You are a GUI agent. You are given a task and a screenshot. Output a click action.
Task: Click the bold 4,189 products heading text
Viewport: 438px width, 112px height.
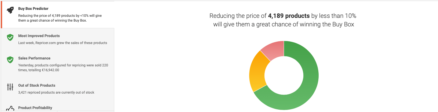coord(289,16)
